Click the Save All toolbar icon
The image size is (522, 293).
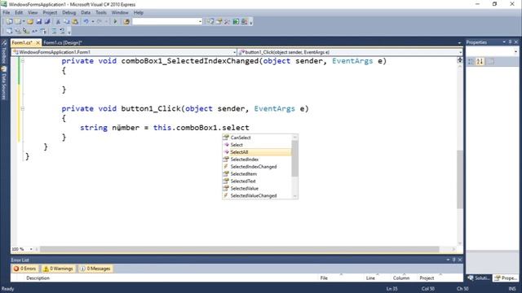tap(47, 22)
